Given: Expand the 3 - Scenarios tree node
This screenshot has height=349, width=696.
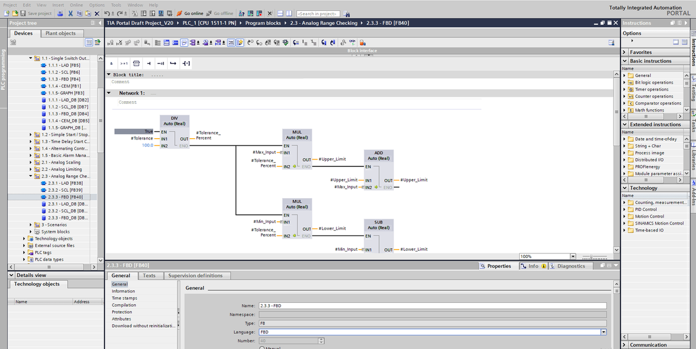Looking at the screenshot, I should (x=31, y=225).
